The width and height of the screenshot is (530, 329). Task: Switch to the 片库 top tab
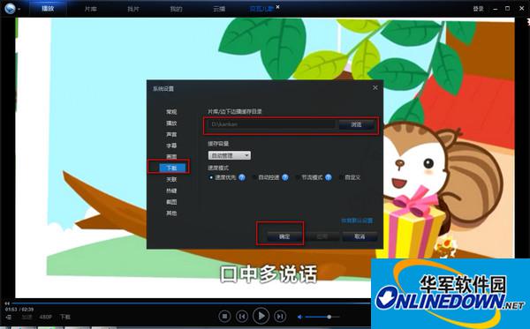pos(91,9)
